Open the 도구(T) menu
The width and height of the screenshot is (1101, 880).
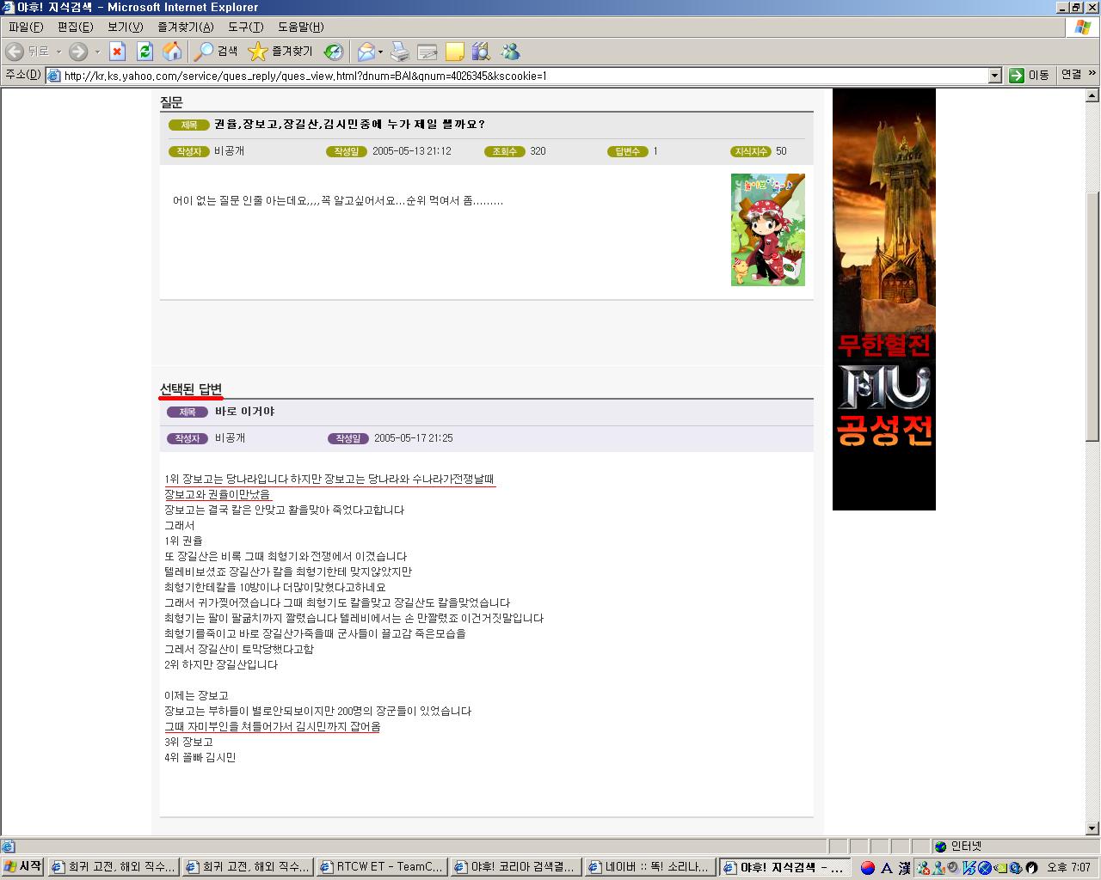[x=245, y=27]
